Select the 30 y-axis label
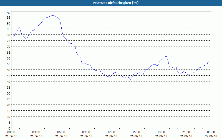The height and width of the screenshot is (139, 222). [x=9, y=93]
